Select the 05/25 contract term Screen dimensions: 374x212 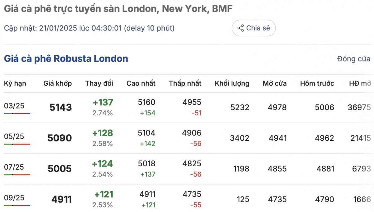[14, 136]
